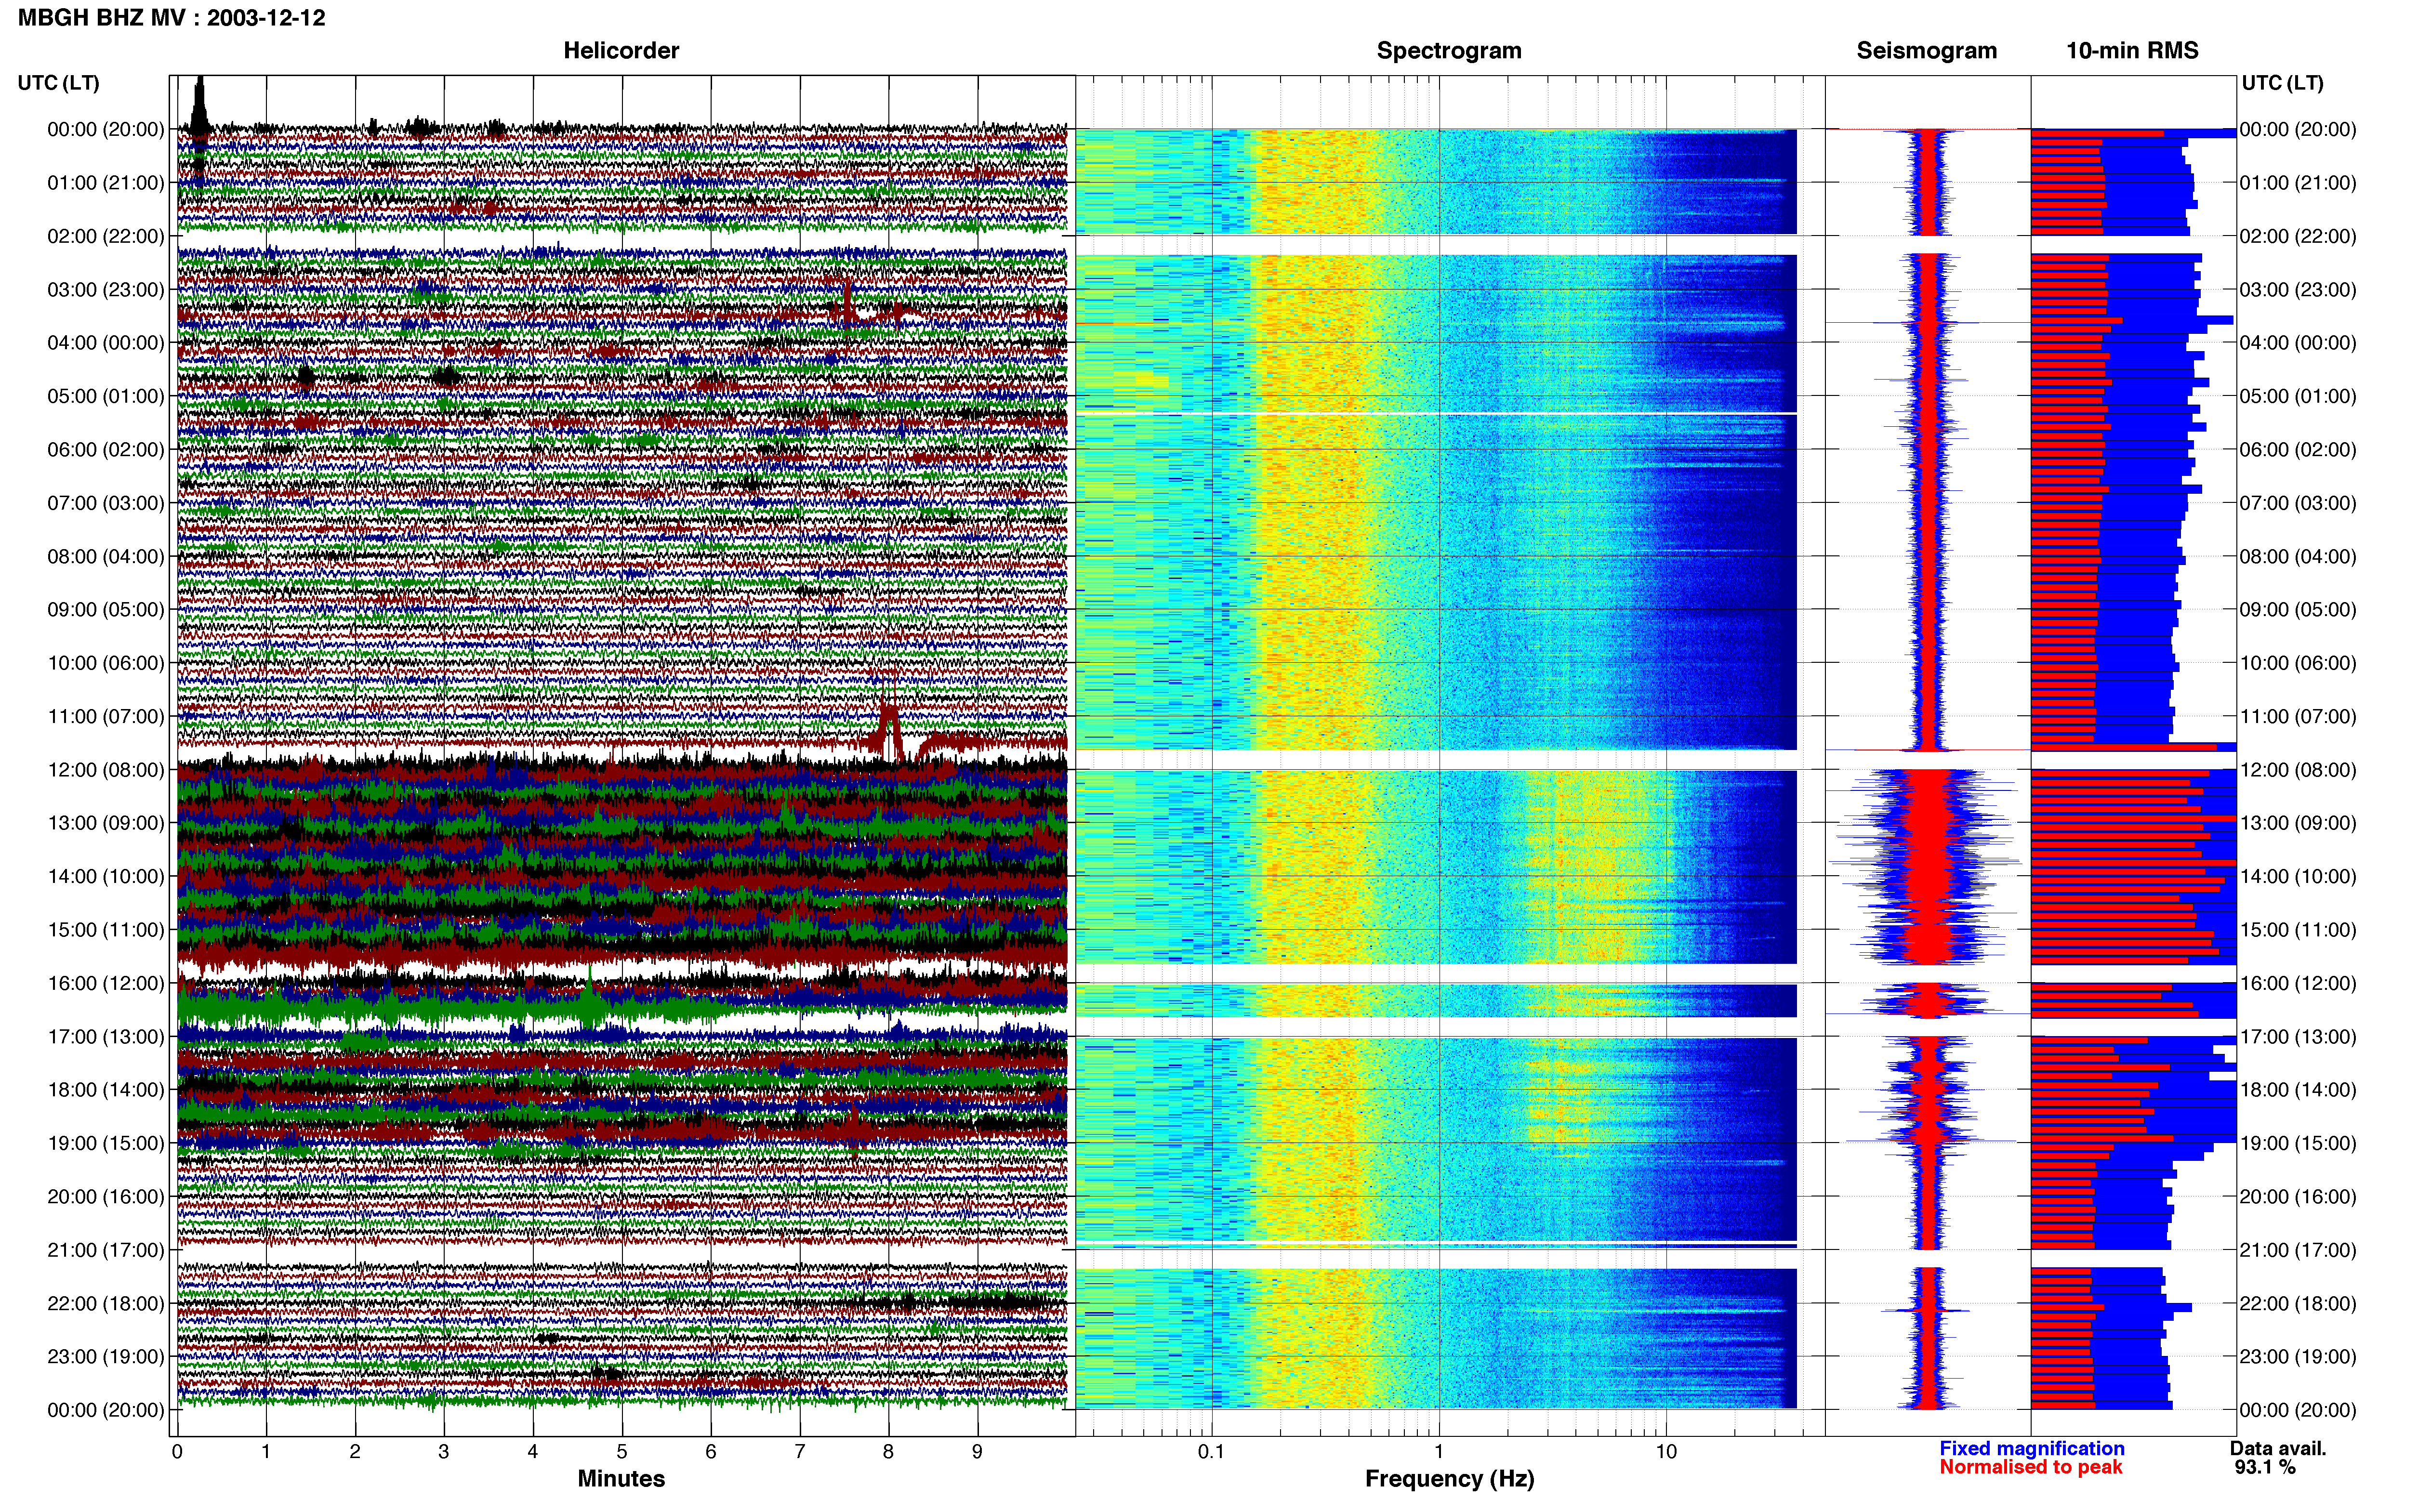Click tick label 1 on the Minutes axis
Image resolution: width=2418 pixels, height=1512 pixels.
tap(266, 1452)
